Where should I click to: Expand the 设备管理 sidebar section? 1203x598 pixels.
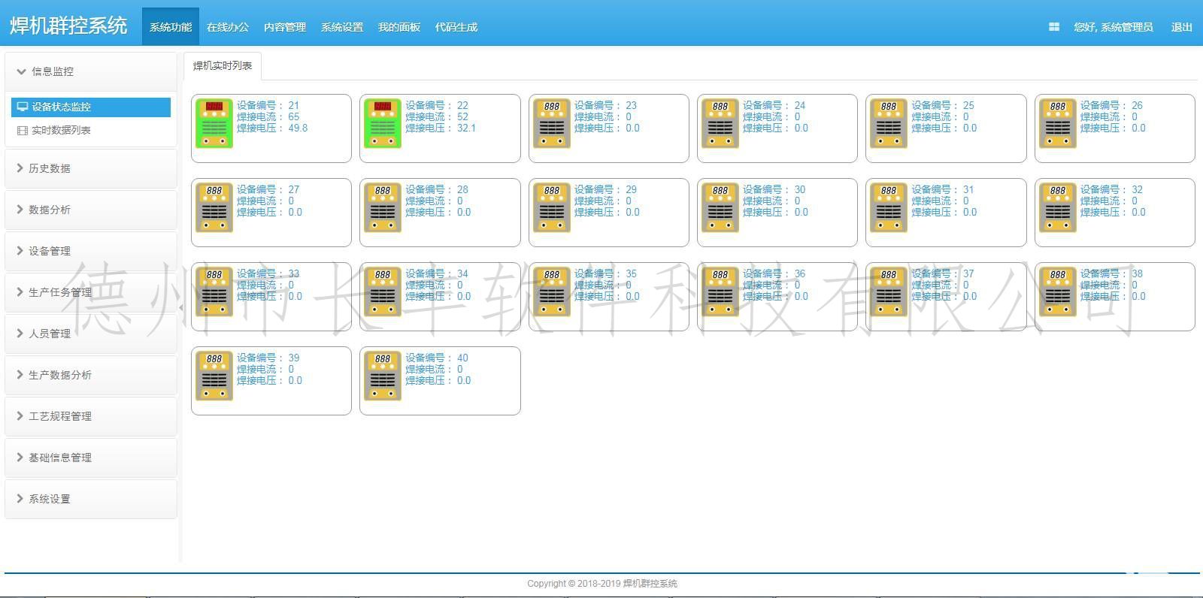[50, 251]
